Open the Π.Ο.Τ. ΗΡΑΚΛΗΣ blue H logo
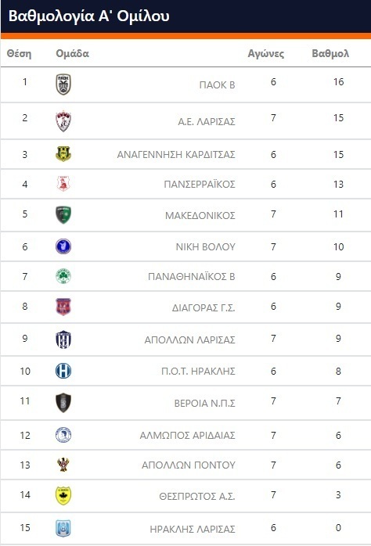This screenshot has width=371, height=546. tap(63, 371)
